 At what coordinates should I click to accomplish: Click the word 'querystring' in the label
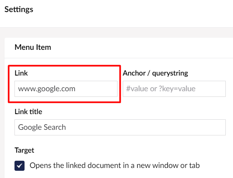coord(170,74)
